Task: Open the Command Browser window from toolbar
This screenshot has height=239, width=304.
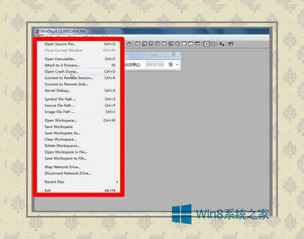Action: [198, 44]
